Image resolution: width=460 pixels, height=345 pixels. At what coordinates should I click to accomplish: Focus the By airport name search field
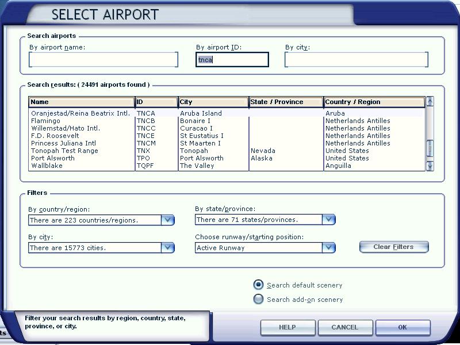[x=103, y=60]
